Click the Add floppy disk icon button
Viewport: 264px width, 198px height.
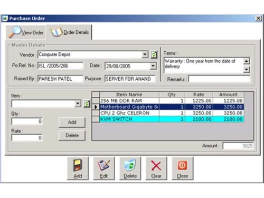(78, 168)
